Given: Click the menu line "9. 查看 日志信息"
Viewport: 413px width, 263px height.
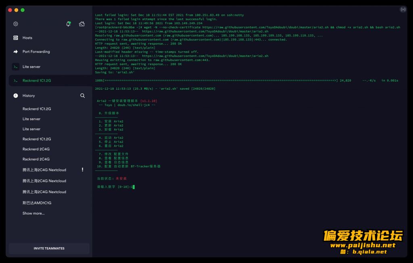Looking at the screenshot, I should point(113,162).
